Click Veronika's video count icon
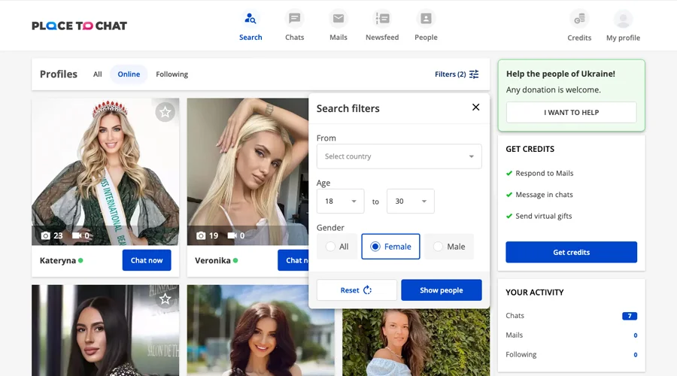Image resolution: width=677 pixels, height=376 pixels. (x=232, y=235)
